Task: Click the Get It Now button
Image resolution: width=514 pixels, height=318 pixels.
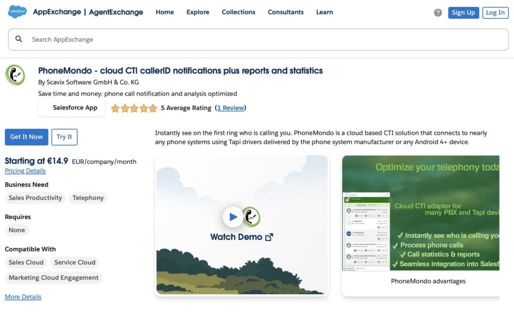Action: point(27,137)
